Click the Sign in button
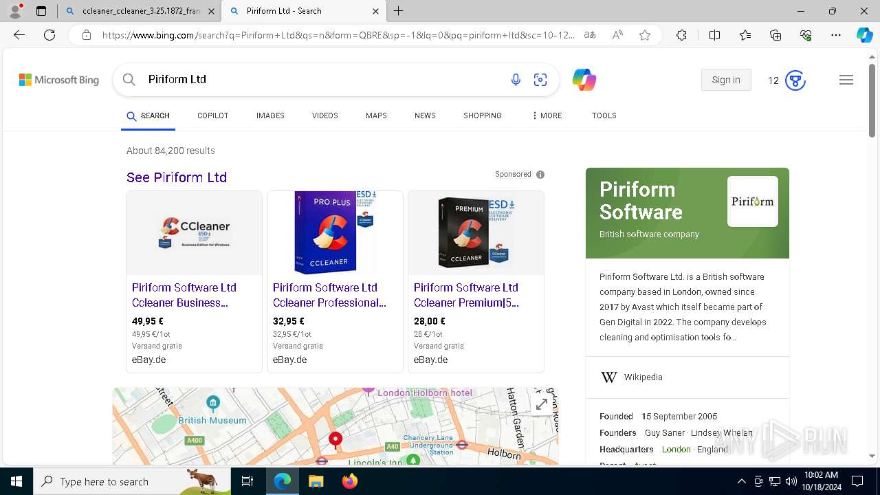The width and height of the screenshot is (880, 495). 726,80
